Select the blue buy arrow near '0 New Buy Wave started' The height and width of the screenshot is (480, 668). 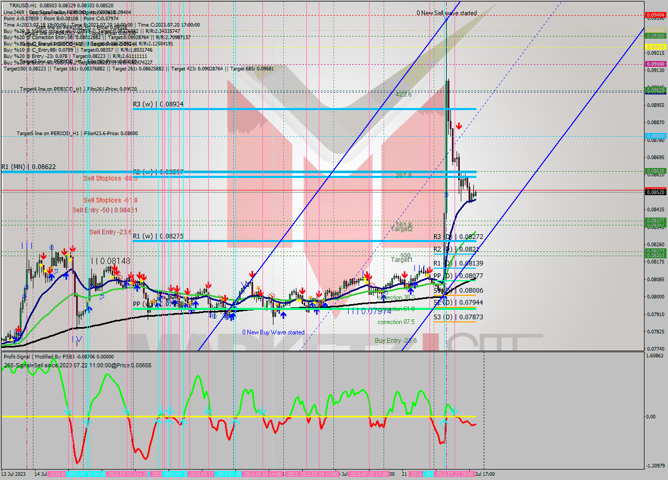coord(283,314)
